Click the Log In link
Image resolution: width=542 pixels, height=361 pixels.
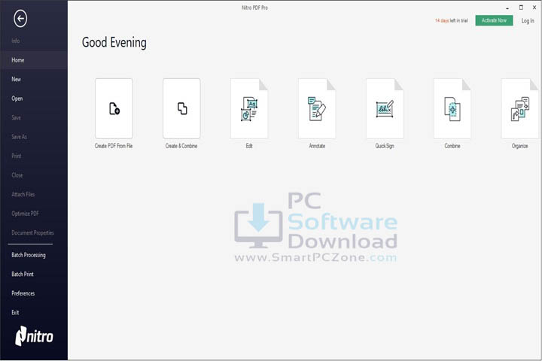pos(528,21)
